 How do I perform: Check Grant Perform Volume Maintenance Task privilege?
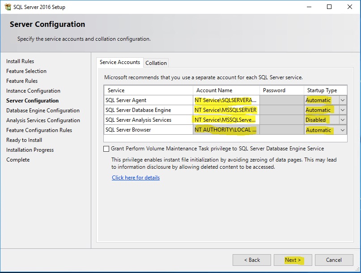click(106, 149)
